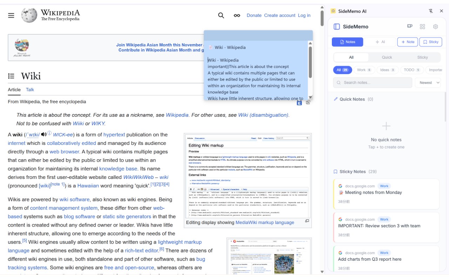Switch to the AI tab in SideMemo
The width and height of the screenshot is (449, 280).
[x=380, y=42]
